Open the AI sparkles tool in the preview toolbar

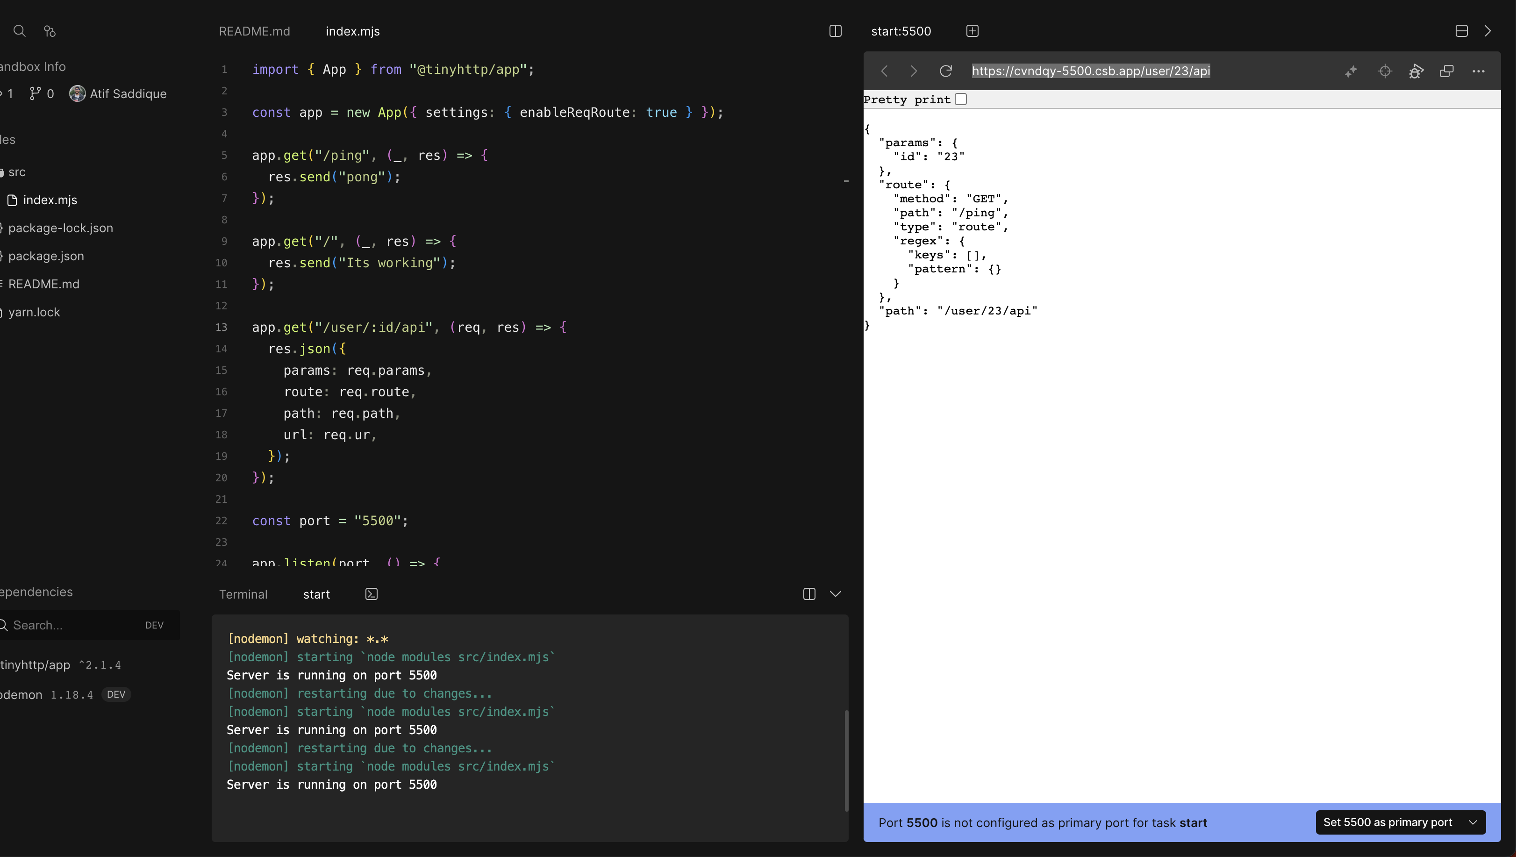click(1351, 71)
